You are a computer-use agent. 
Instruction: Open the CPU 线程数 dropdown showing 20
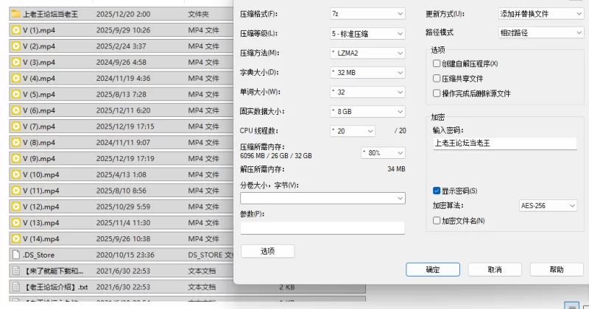(x=353, y=131)
